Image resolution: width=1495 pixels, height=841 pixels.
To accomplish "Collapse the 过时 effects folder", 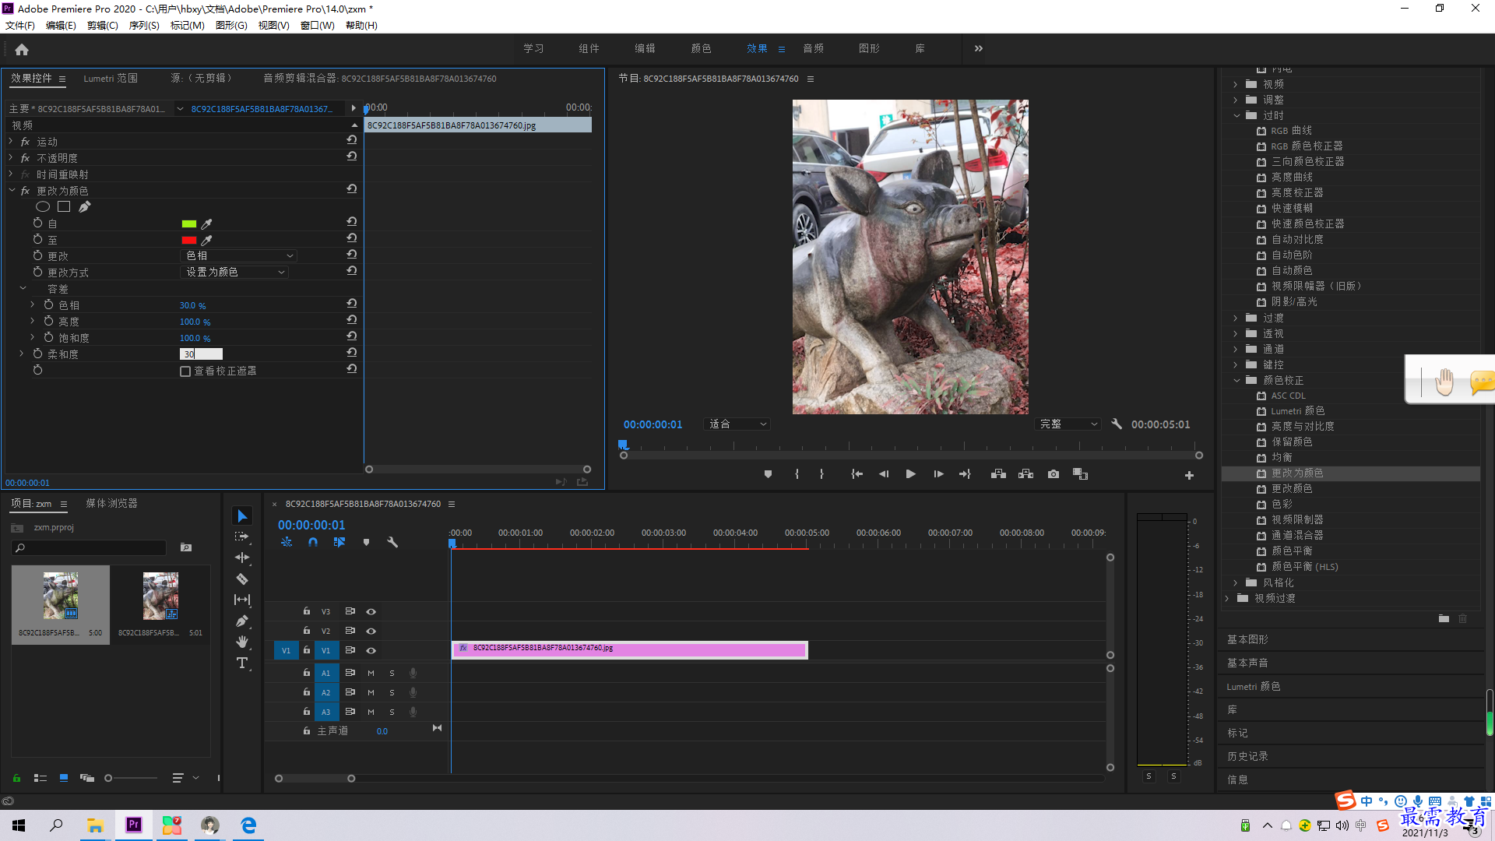I will click(x=1236, y=115).
